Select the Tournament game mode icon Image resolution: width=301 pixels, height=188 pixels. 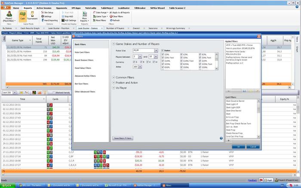tap(32, 14)
